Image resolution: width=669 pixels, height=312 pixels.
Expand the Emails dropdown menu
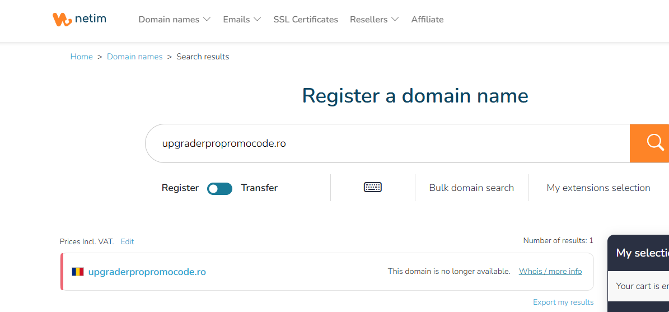point(242,20)
